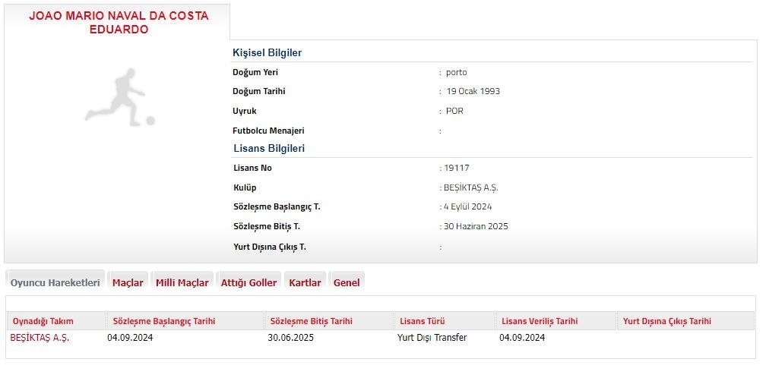
Task: Switch to the Maçlar tab
Action: (x=128, y=282)
